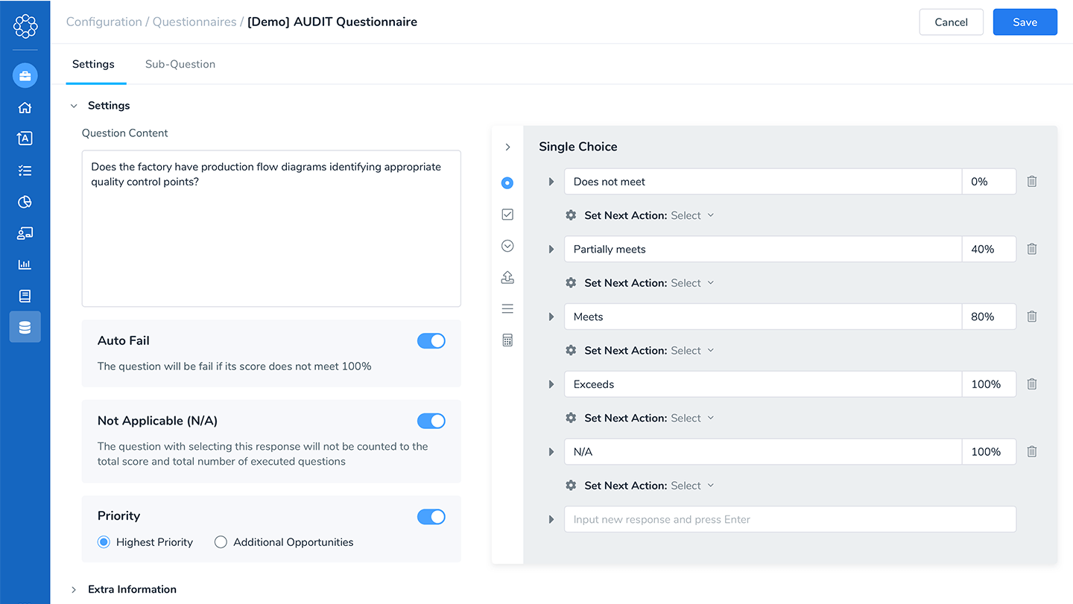The height and width of the screenshot is (604, 1073).
Task: Switch to the Sub-Question tab
Action: 180,64
